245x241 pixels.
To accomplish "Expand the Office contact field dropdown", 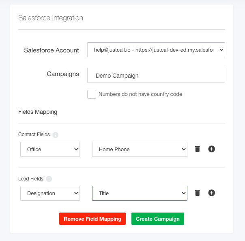I will tap(50, 150).
